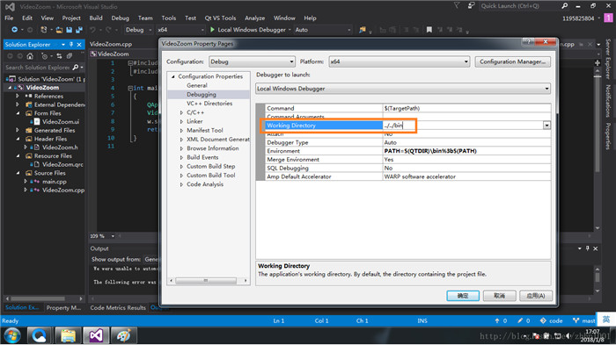Click the 应用(A) Apply button

(536, 296)
